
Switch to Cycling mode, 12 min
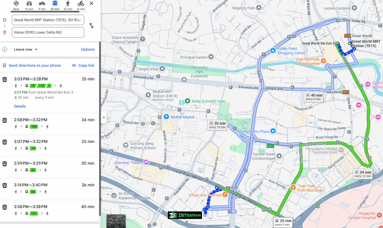[x=81, y=5]
